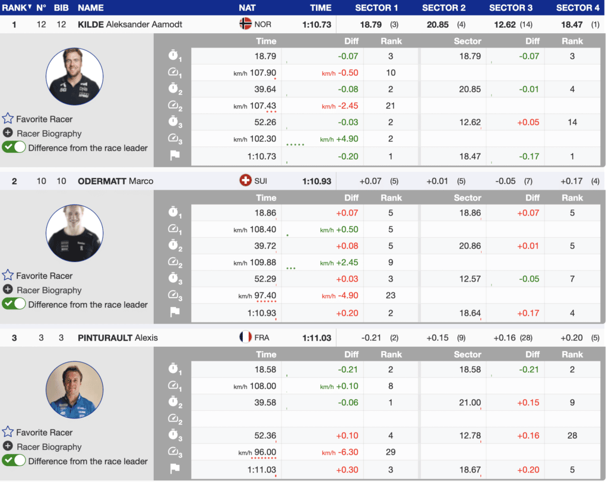The image size is (608, 482).
Task: Click the France flag icon next to FRA
Action: tap(245, 337)
